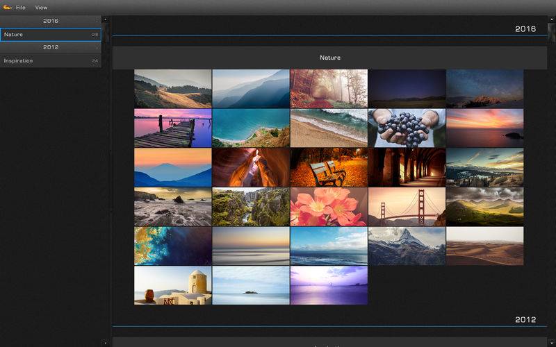Open the blurred sunset horizon seascape photo
Image resolution: width=556 pixels, height=347 pixels.
[x=251, y=246]
